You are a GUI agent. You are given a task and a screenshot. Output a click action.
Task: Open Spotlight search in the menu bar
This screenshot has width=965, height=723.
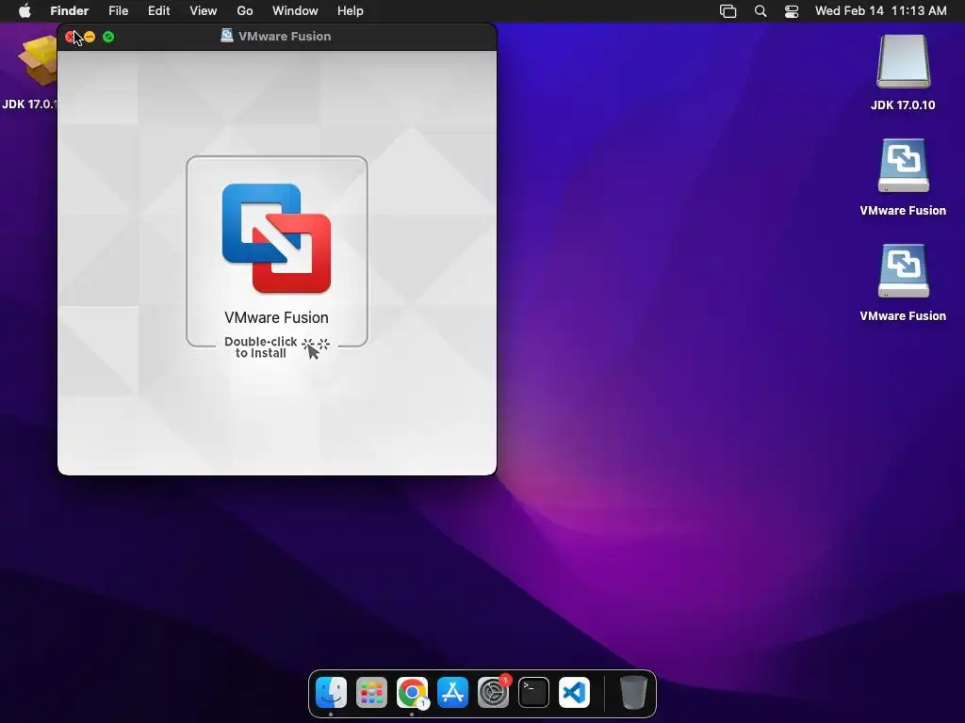pyautogui.click(x=761, y=11)
